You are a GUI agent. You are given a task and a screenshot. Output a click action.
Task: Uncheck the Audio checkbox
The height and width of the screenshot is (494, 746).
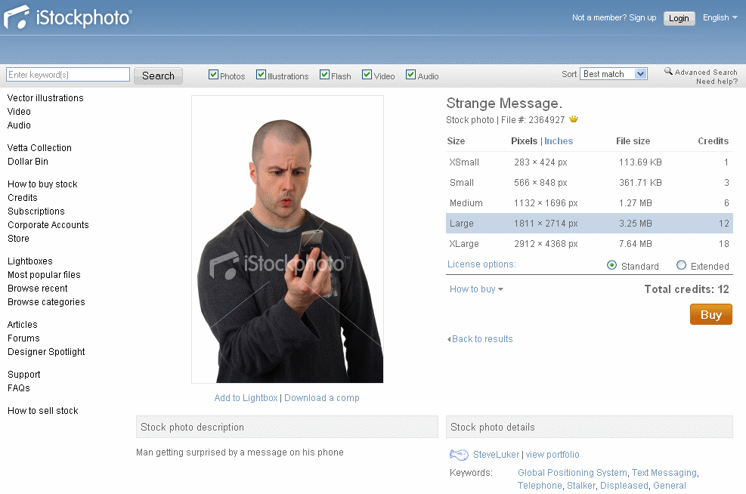(x=410, y=75)
